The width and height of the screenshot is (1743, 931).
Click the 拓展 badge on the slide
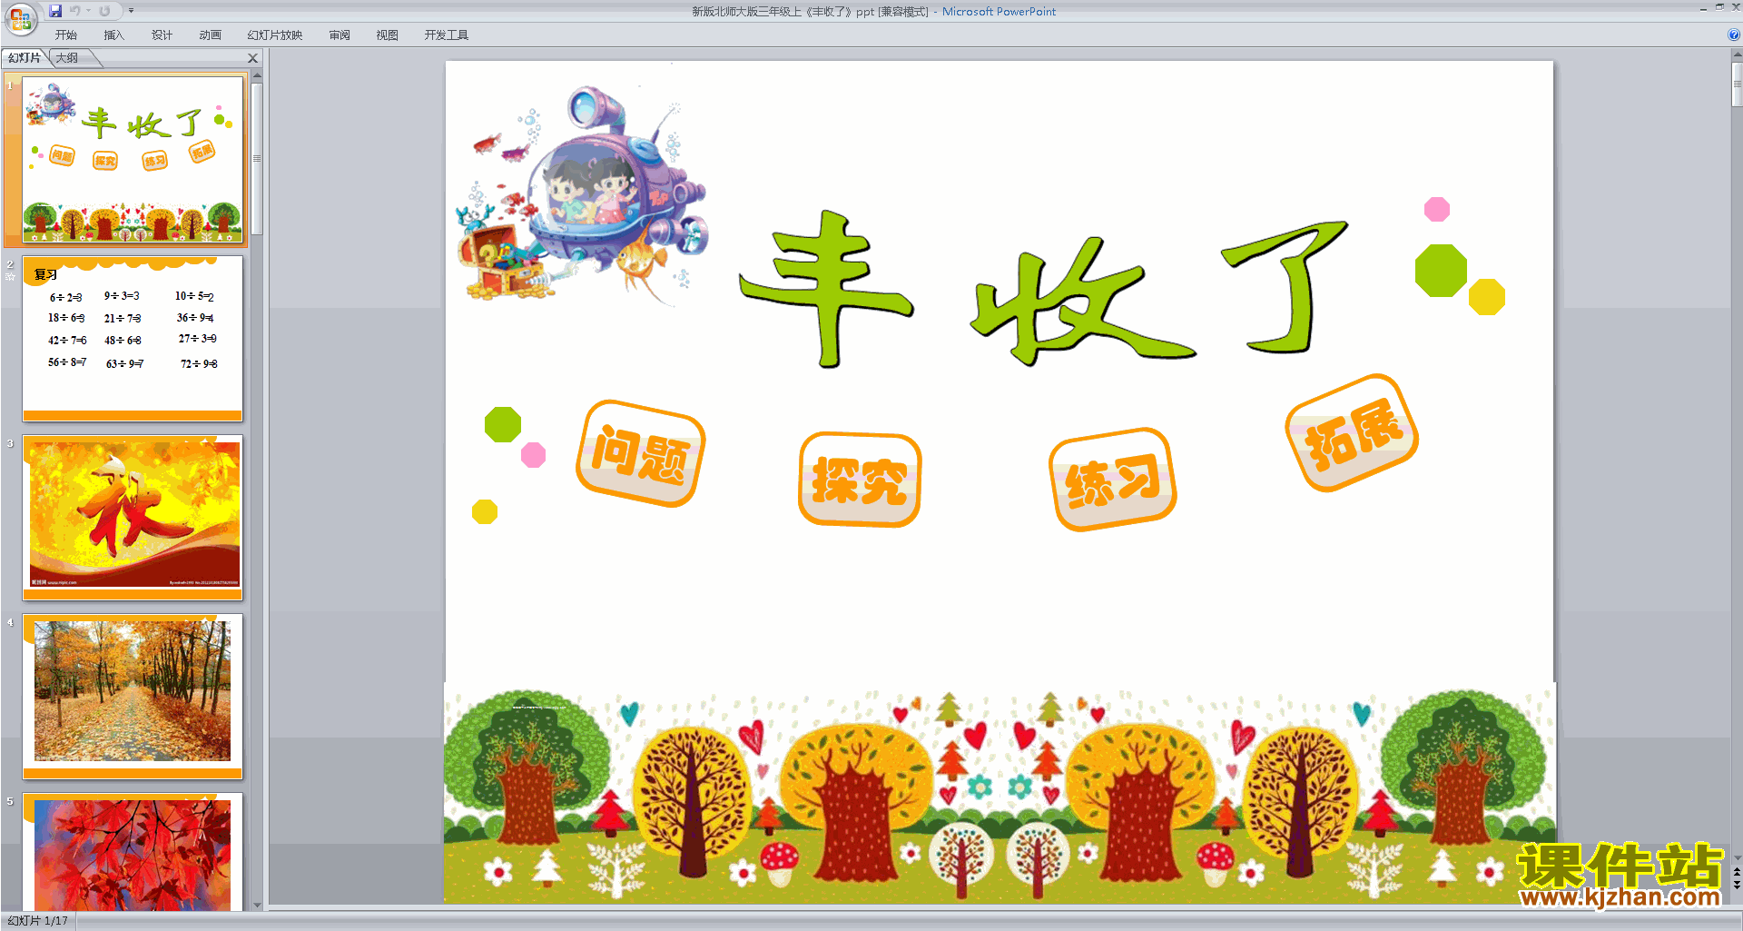[1352, 433]
